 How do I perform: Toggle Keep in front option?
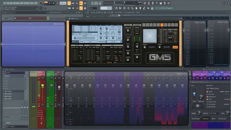click(x=207, y=102)
